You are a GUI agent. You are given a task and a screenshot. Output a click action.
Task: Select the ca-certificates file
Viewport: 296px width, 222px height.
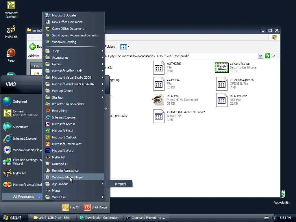(x=236, y=67)
